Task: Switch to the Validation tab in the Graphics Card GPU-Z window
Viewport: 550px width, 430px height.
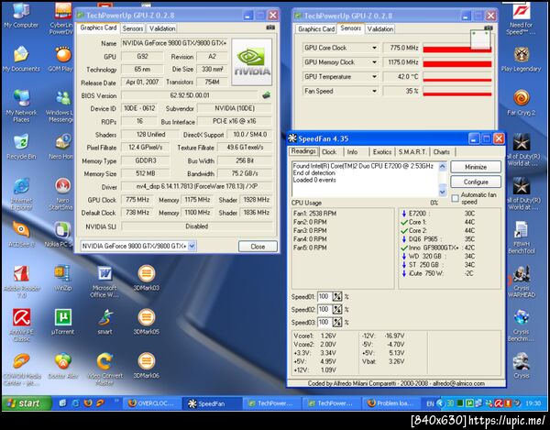Action: coord(162,28)
